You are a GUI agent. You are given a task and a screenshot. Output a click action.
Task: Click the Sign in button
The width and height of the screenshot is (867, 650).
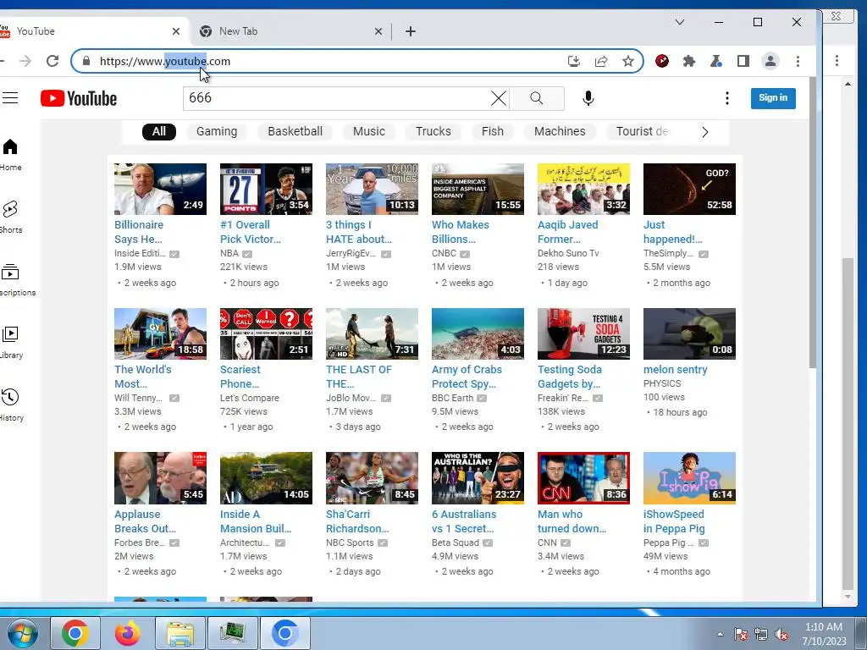773,98
